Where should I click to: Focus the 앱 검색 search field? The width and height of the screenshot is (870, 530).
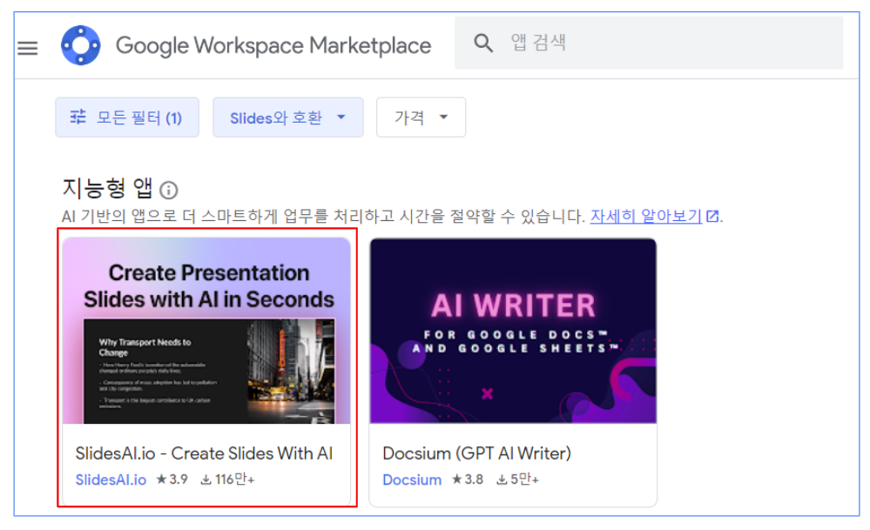coord(649,43)
